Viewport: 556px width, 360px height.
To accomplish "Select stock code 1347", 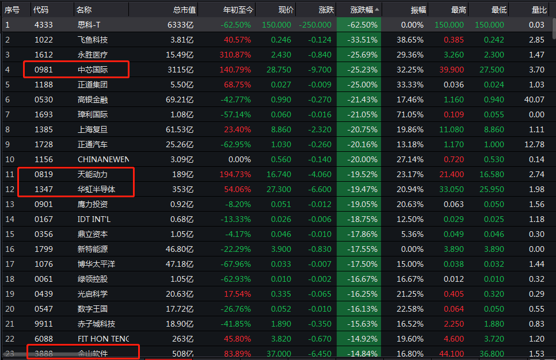I will point(44,189).
